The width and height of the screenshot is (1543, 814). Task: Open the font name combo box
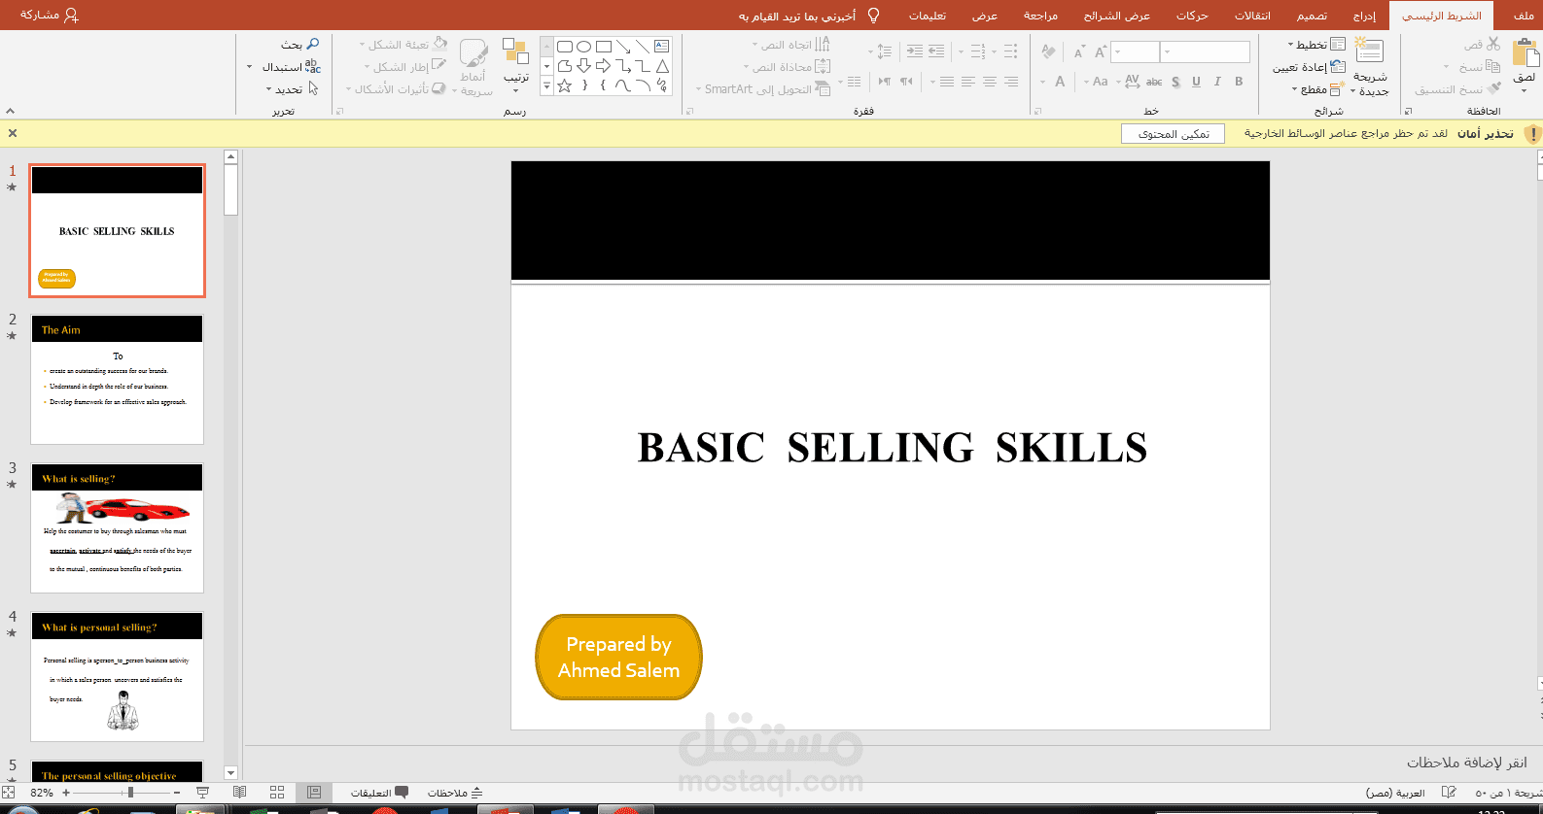point(1206,51)
